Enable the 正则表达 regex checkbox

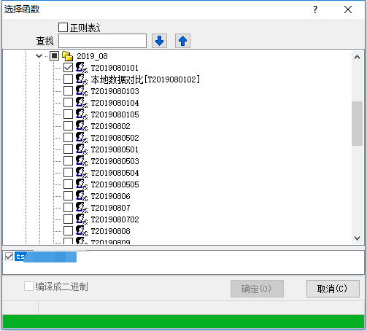pyautogui.click(x=63, y=27)
